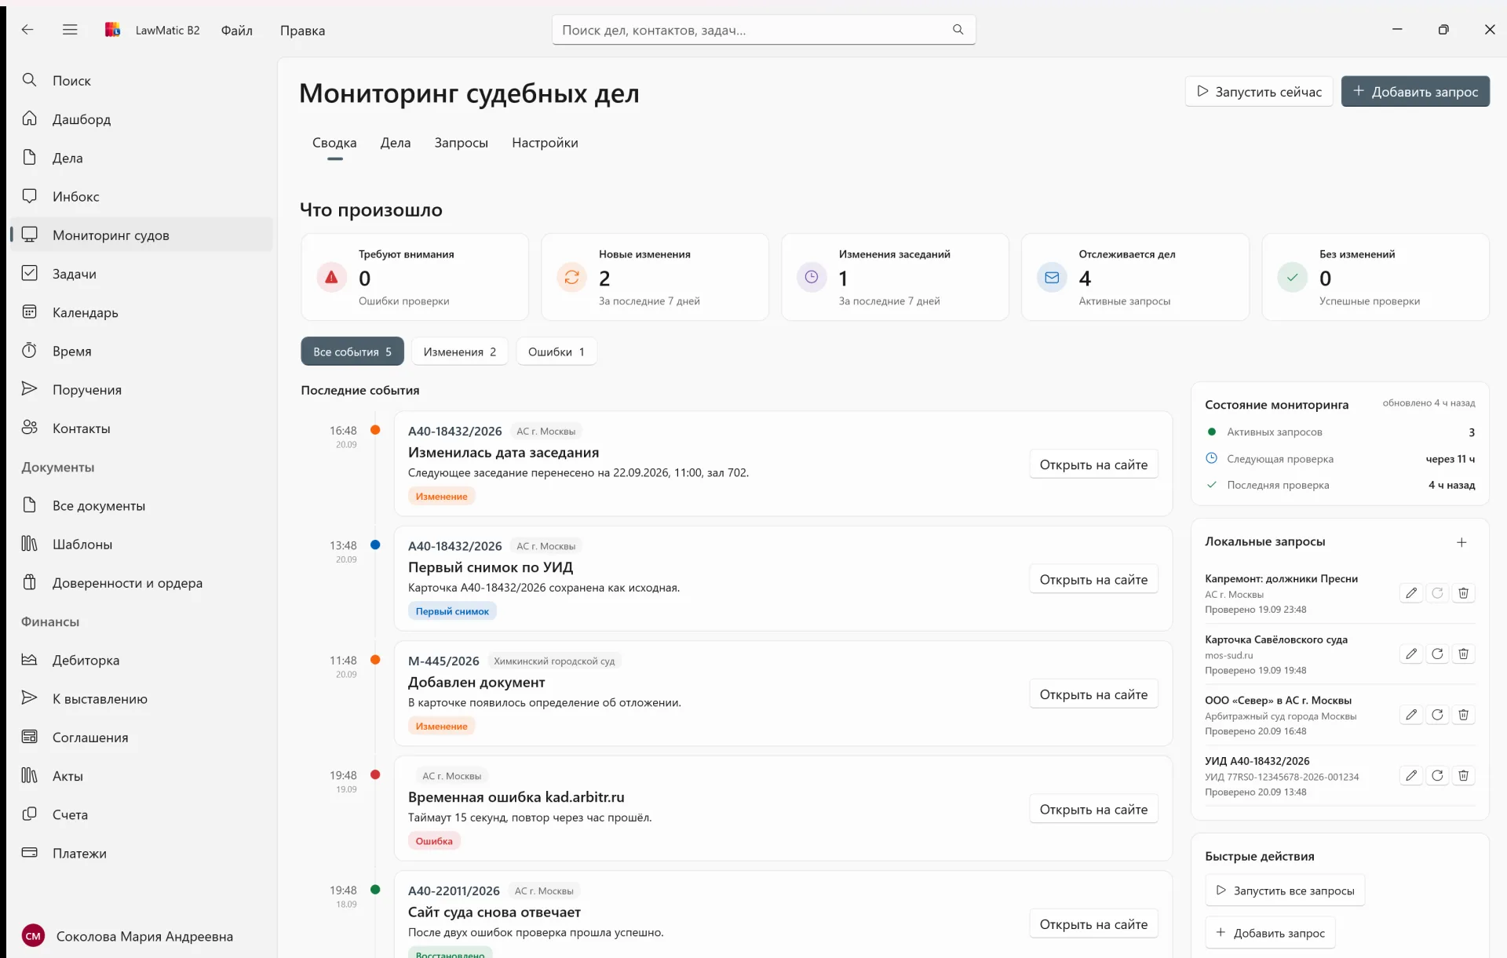Click the search magnifier icon in search box
The width and height of the screenshot is (1507, 958).
tap(958, 30)
